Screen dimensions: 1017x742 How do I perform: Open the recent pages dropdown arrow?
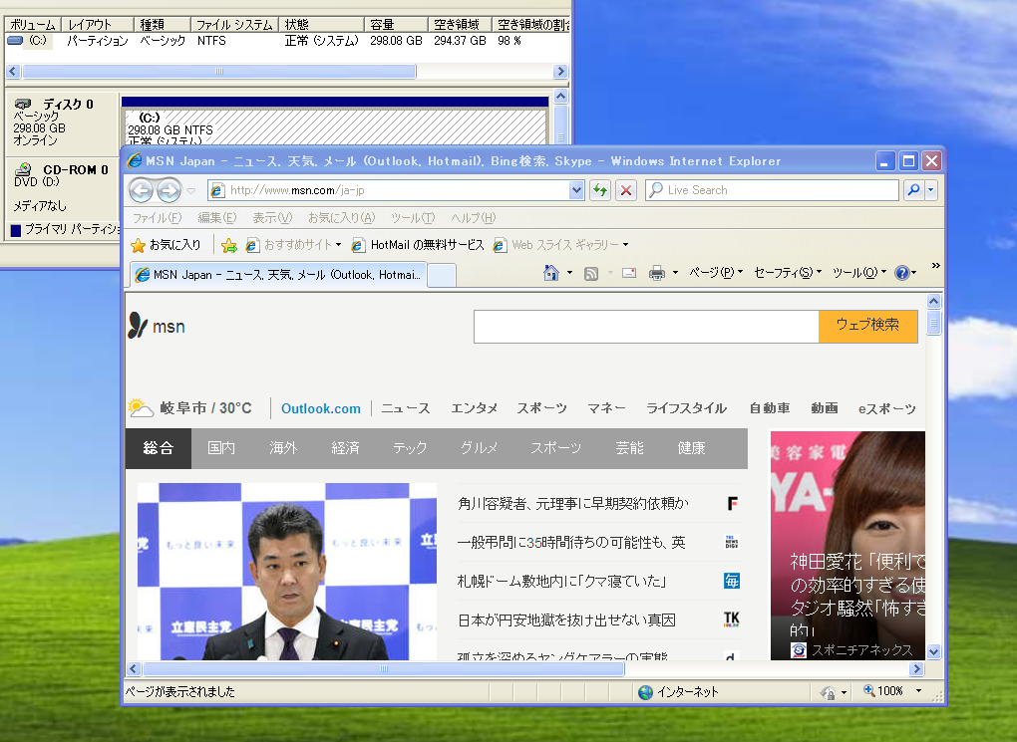tap(191, 190)
